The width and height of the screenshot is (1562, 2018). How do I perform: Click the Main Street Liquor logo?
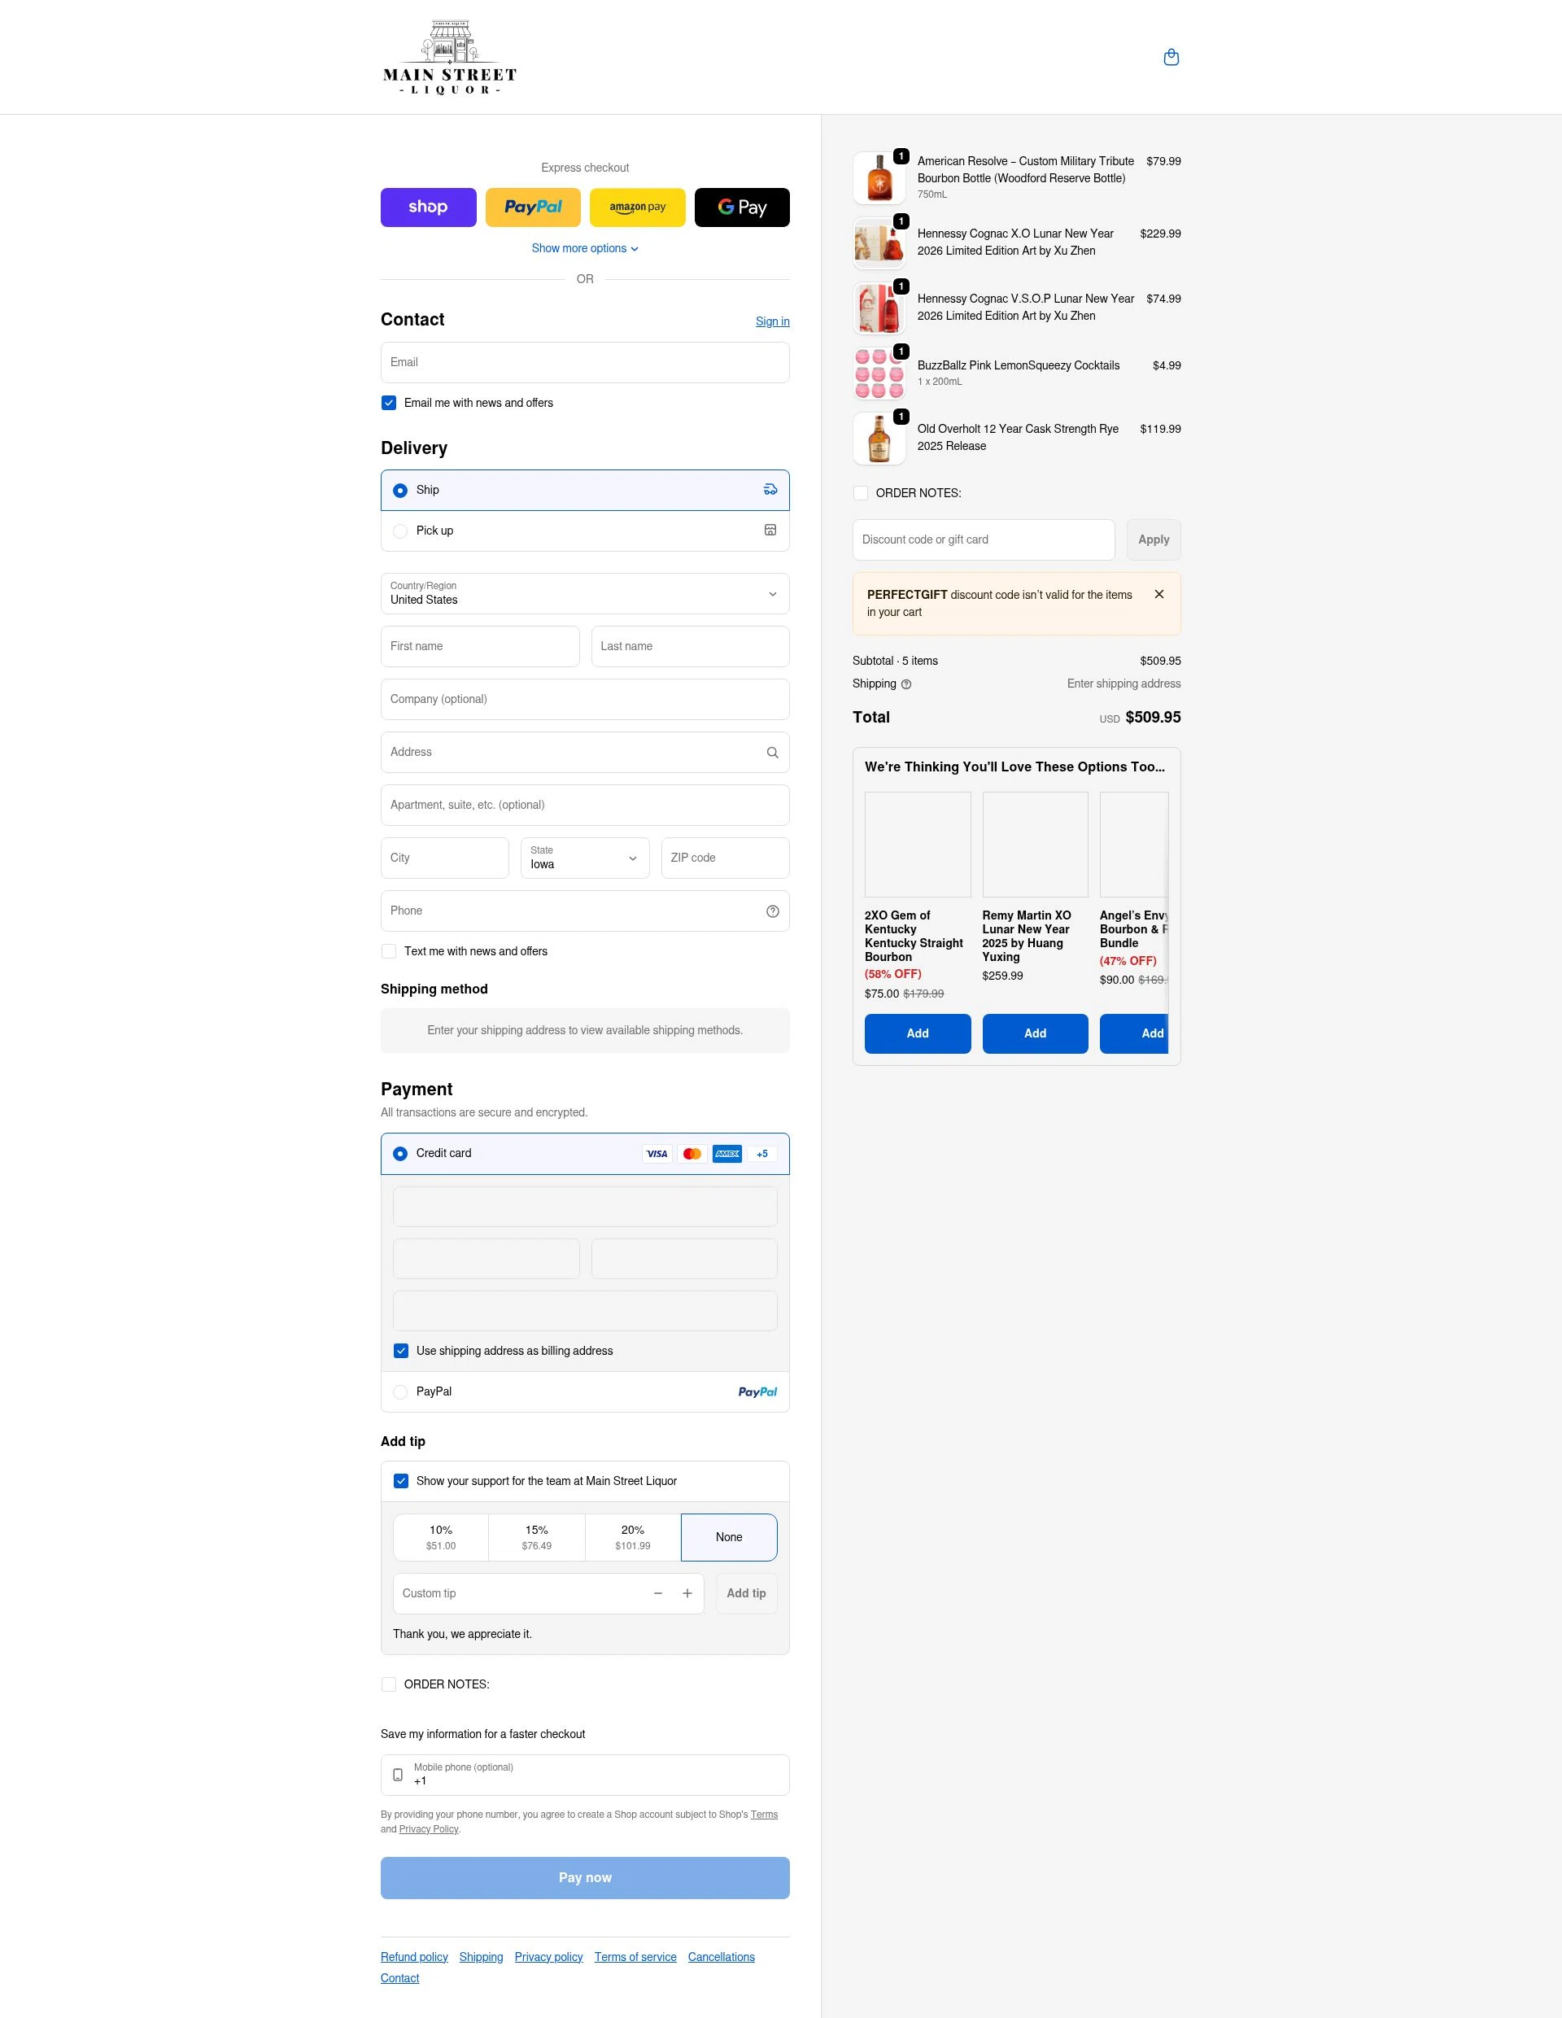[450, 57]
